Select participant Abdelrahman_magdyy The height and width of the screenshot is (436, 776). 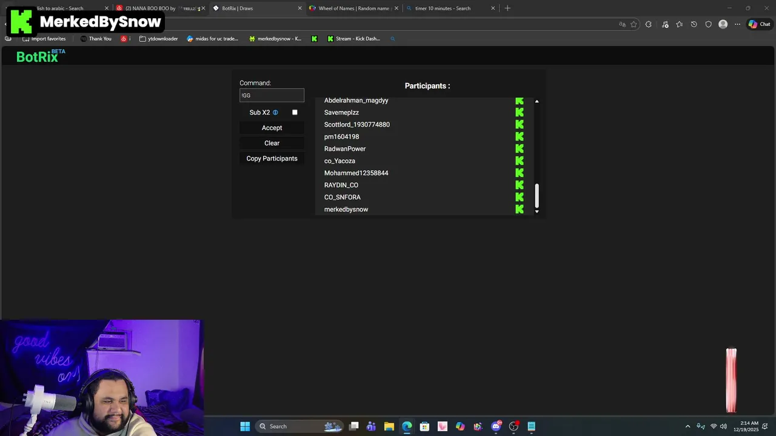[x=356, y=101]
